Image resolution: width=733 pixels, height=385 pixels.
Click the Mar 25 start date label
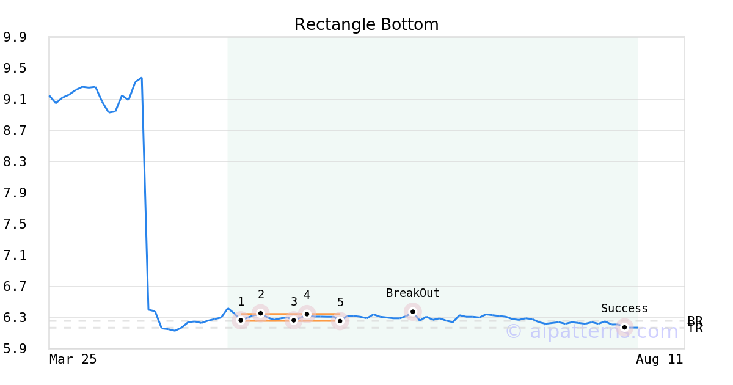point(73,359)
